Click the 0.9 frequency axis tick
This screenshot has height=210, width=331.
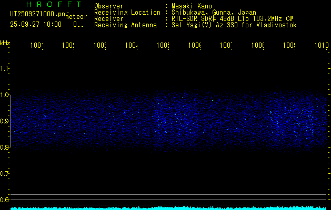pyautogui.click(x=5, y=121)
